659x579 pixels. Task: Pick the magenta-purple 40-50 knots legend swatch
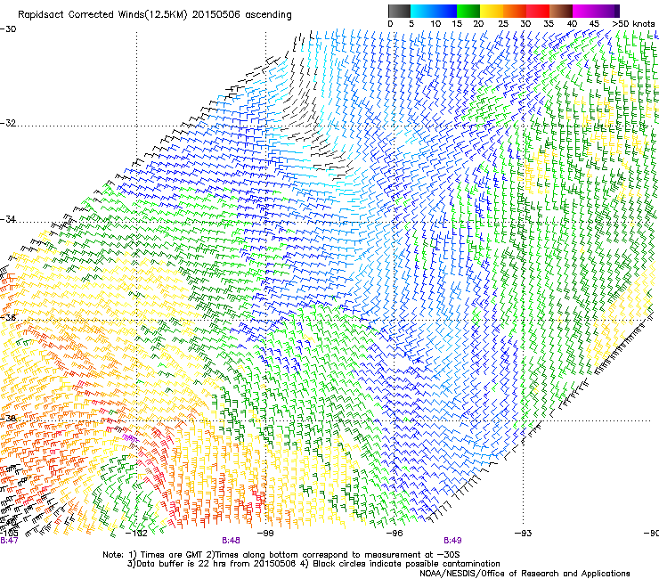click(x=596, y=11)
